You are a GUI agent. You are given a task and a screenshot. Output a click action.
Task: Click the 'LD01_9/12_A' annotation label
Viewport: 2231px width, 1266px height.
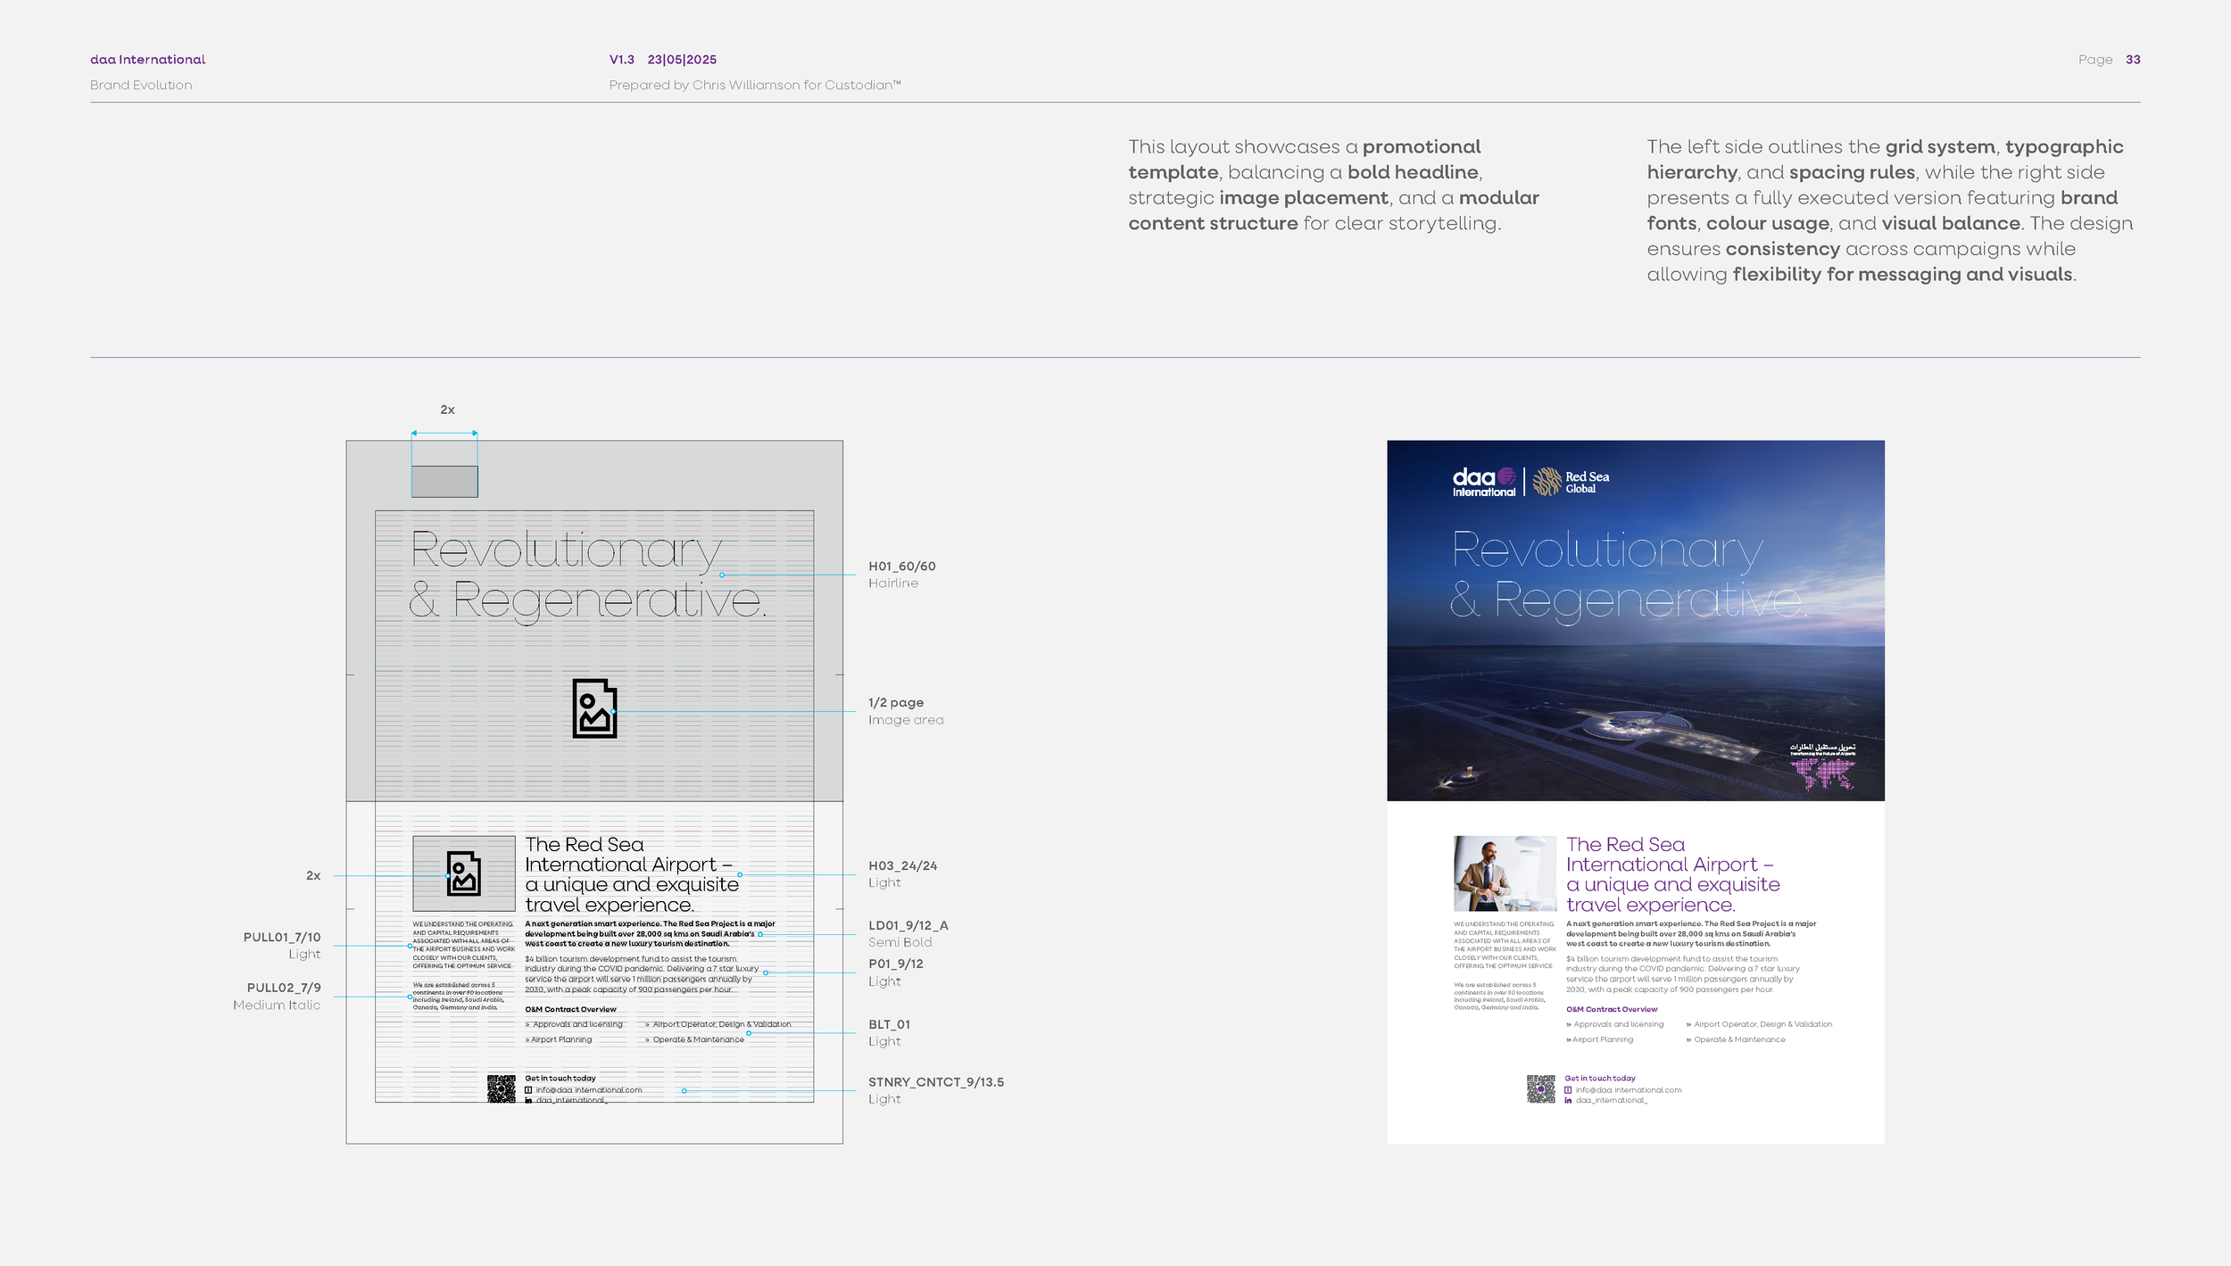tap(908, 926)
